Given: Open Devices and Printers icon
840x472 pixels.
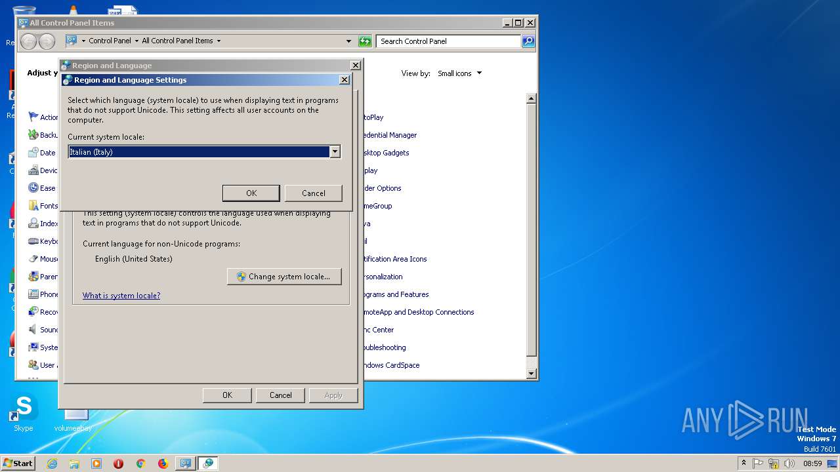Looking at the screenshot, I should pos(33,170).
